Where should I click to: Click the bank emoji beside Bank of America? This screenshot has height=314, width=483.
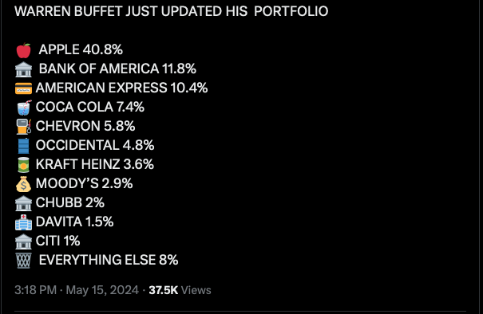[23, 69]
